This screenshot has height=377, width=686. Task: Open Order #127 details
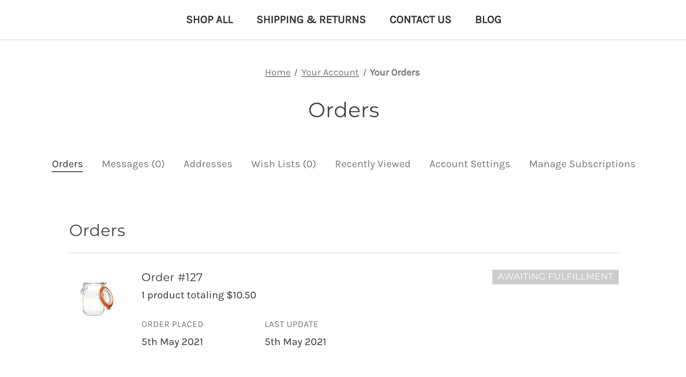click(172, 277)
